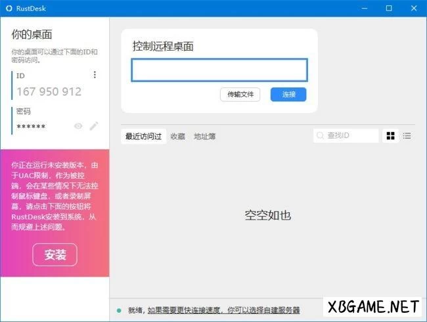Click the 连接 connect button
The image size is (427, 322).
pyautogui.click(x=288, y=95)
